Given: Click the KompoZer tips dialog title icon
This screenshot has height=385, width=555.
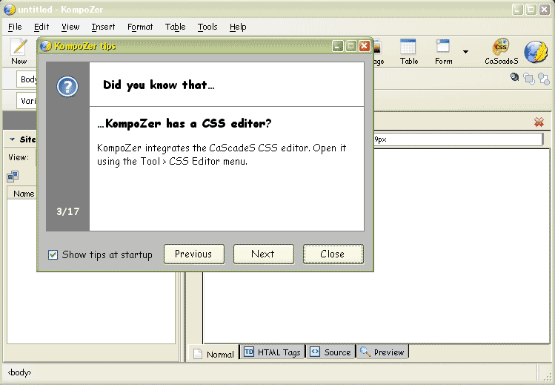Looking at the screenshot, I should 45,46.
